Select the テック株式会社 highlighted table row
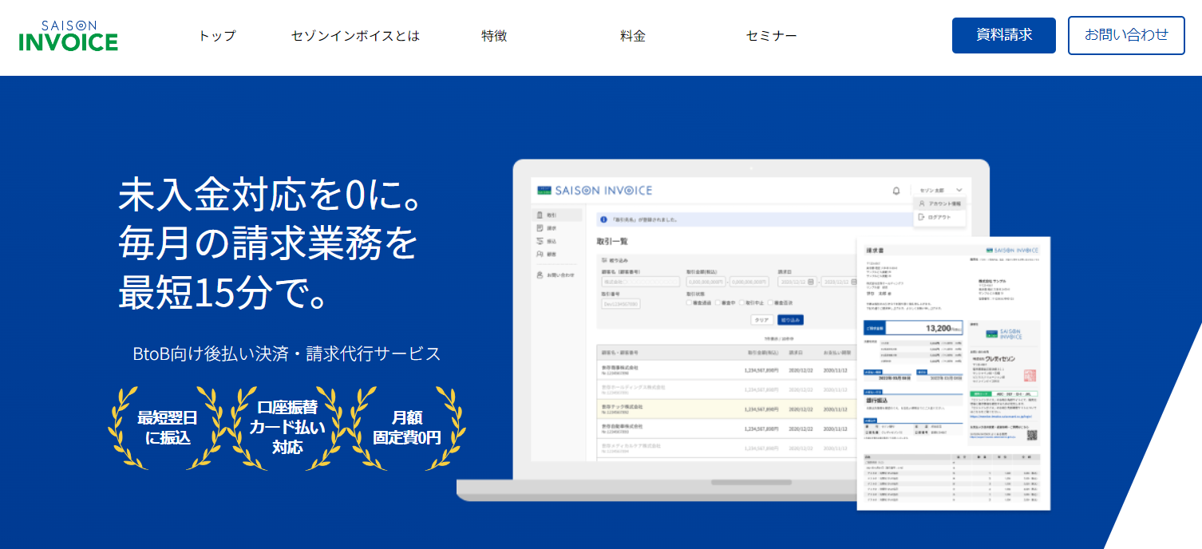 point(726,409)
